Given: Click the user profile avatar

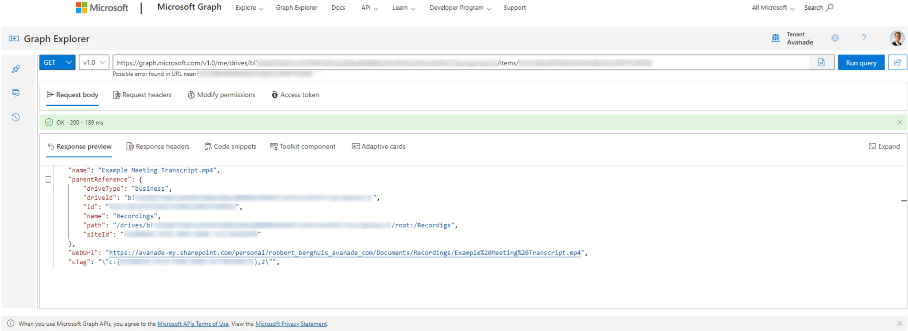Looking at the screenshot, I should tap(897, 38).
